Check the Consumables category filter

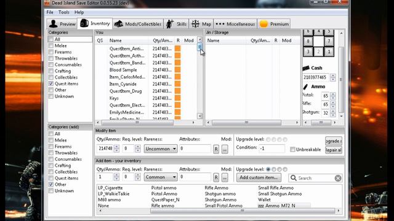51,64
